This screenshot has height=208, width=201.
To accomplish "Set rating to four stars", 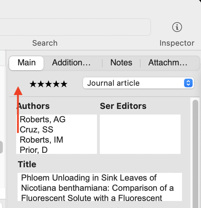I will click(x=56, y=84).
